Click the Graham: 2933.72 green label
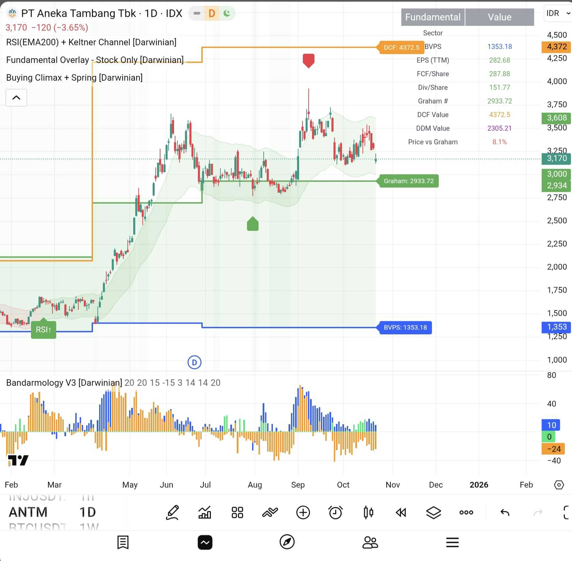The width and height of the screenshot is (572, 561). pos(408,181)
